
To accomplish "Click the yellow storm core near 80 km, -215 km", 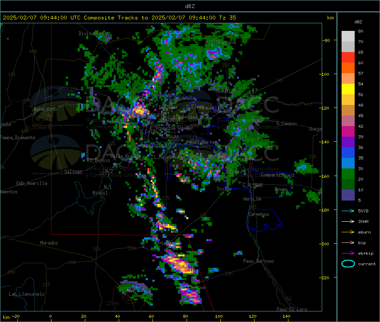I will 180,265.
